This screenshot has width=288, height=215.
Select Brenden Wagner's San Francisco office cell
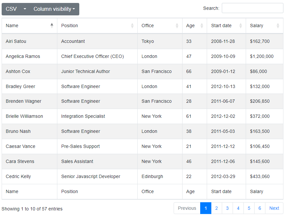tap(160, 101)
